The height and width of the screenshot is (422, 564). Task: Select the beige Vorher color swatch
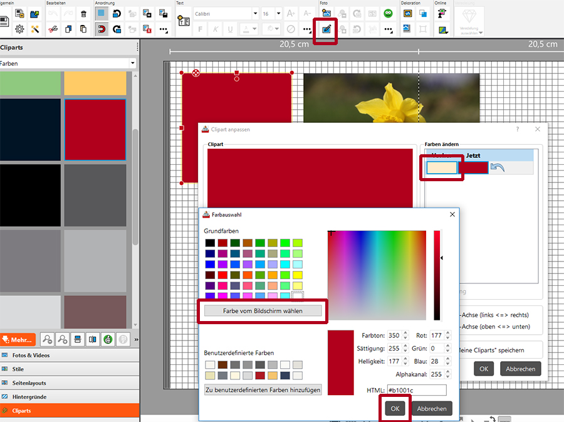[441, 167]
